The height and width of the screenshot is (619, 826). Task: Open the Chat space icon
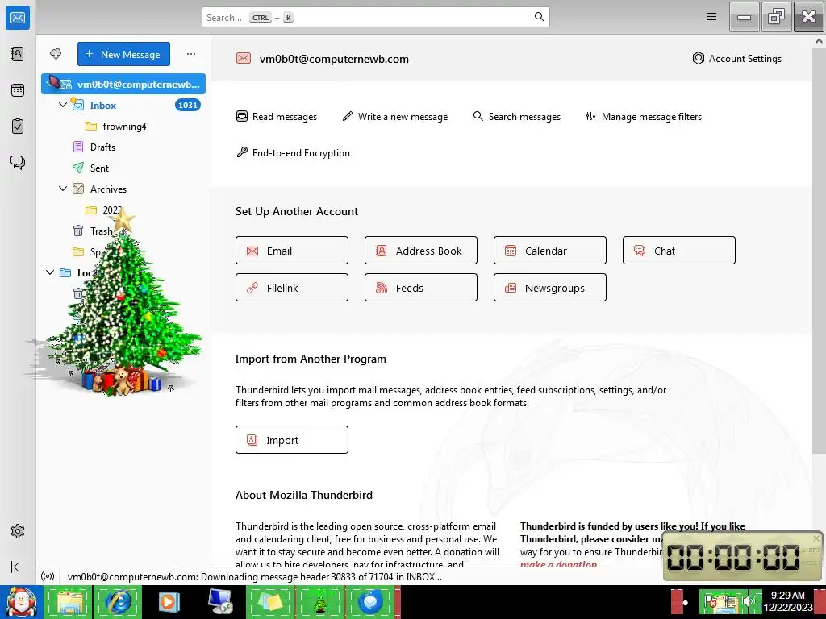tap(18, 162)
